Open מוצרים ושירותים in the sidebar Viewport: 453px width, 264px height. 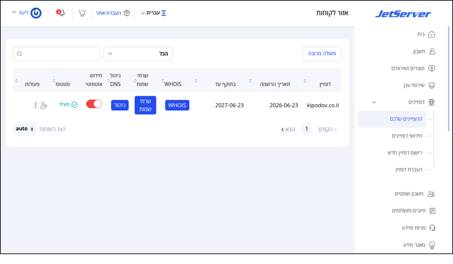point(408,68)
